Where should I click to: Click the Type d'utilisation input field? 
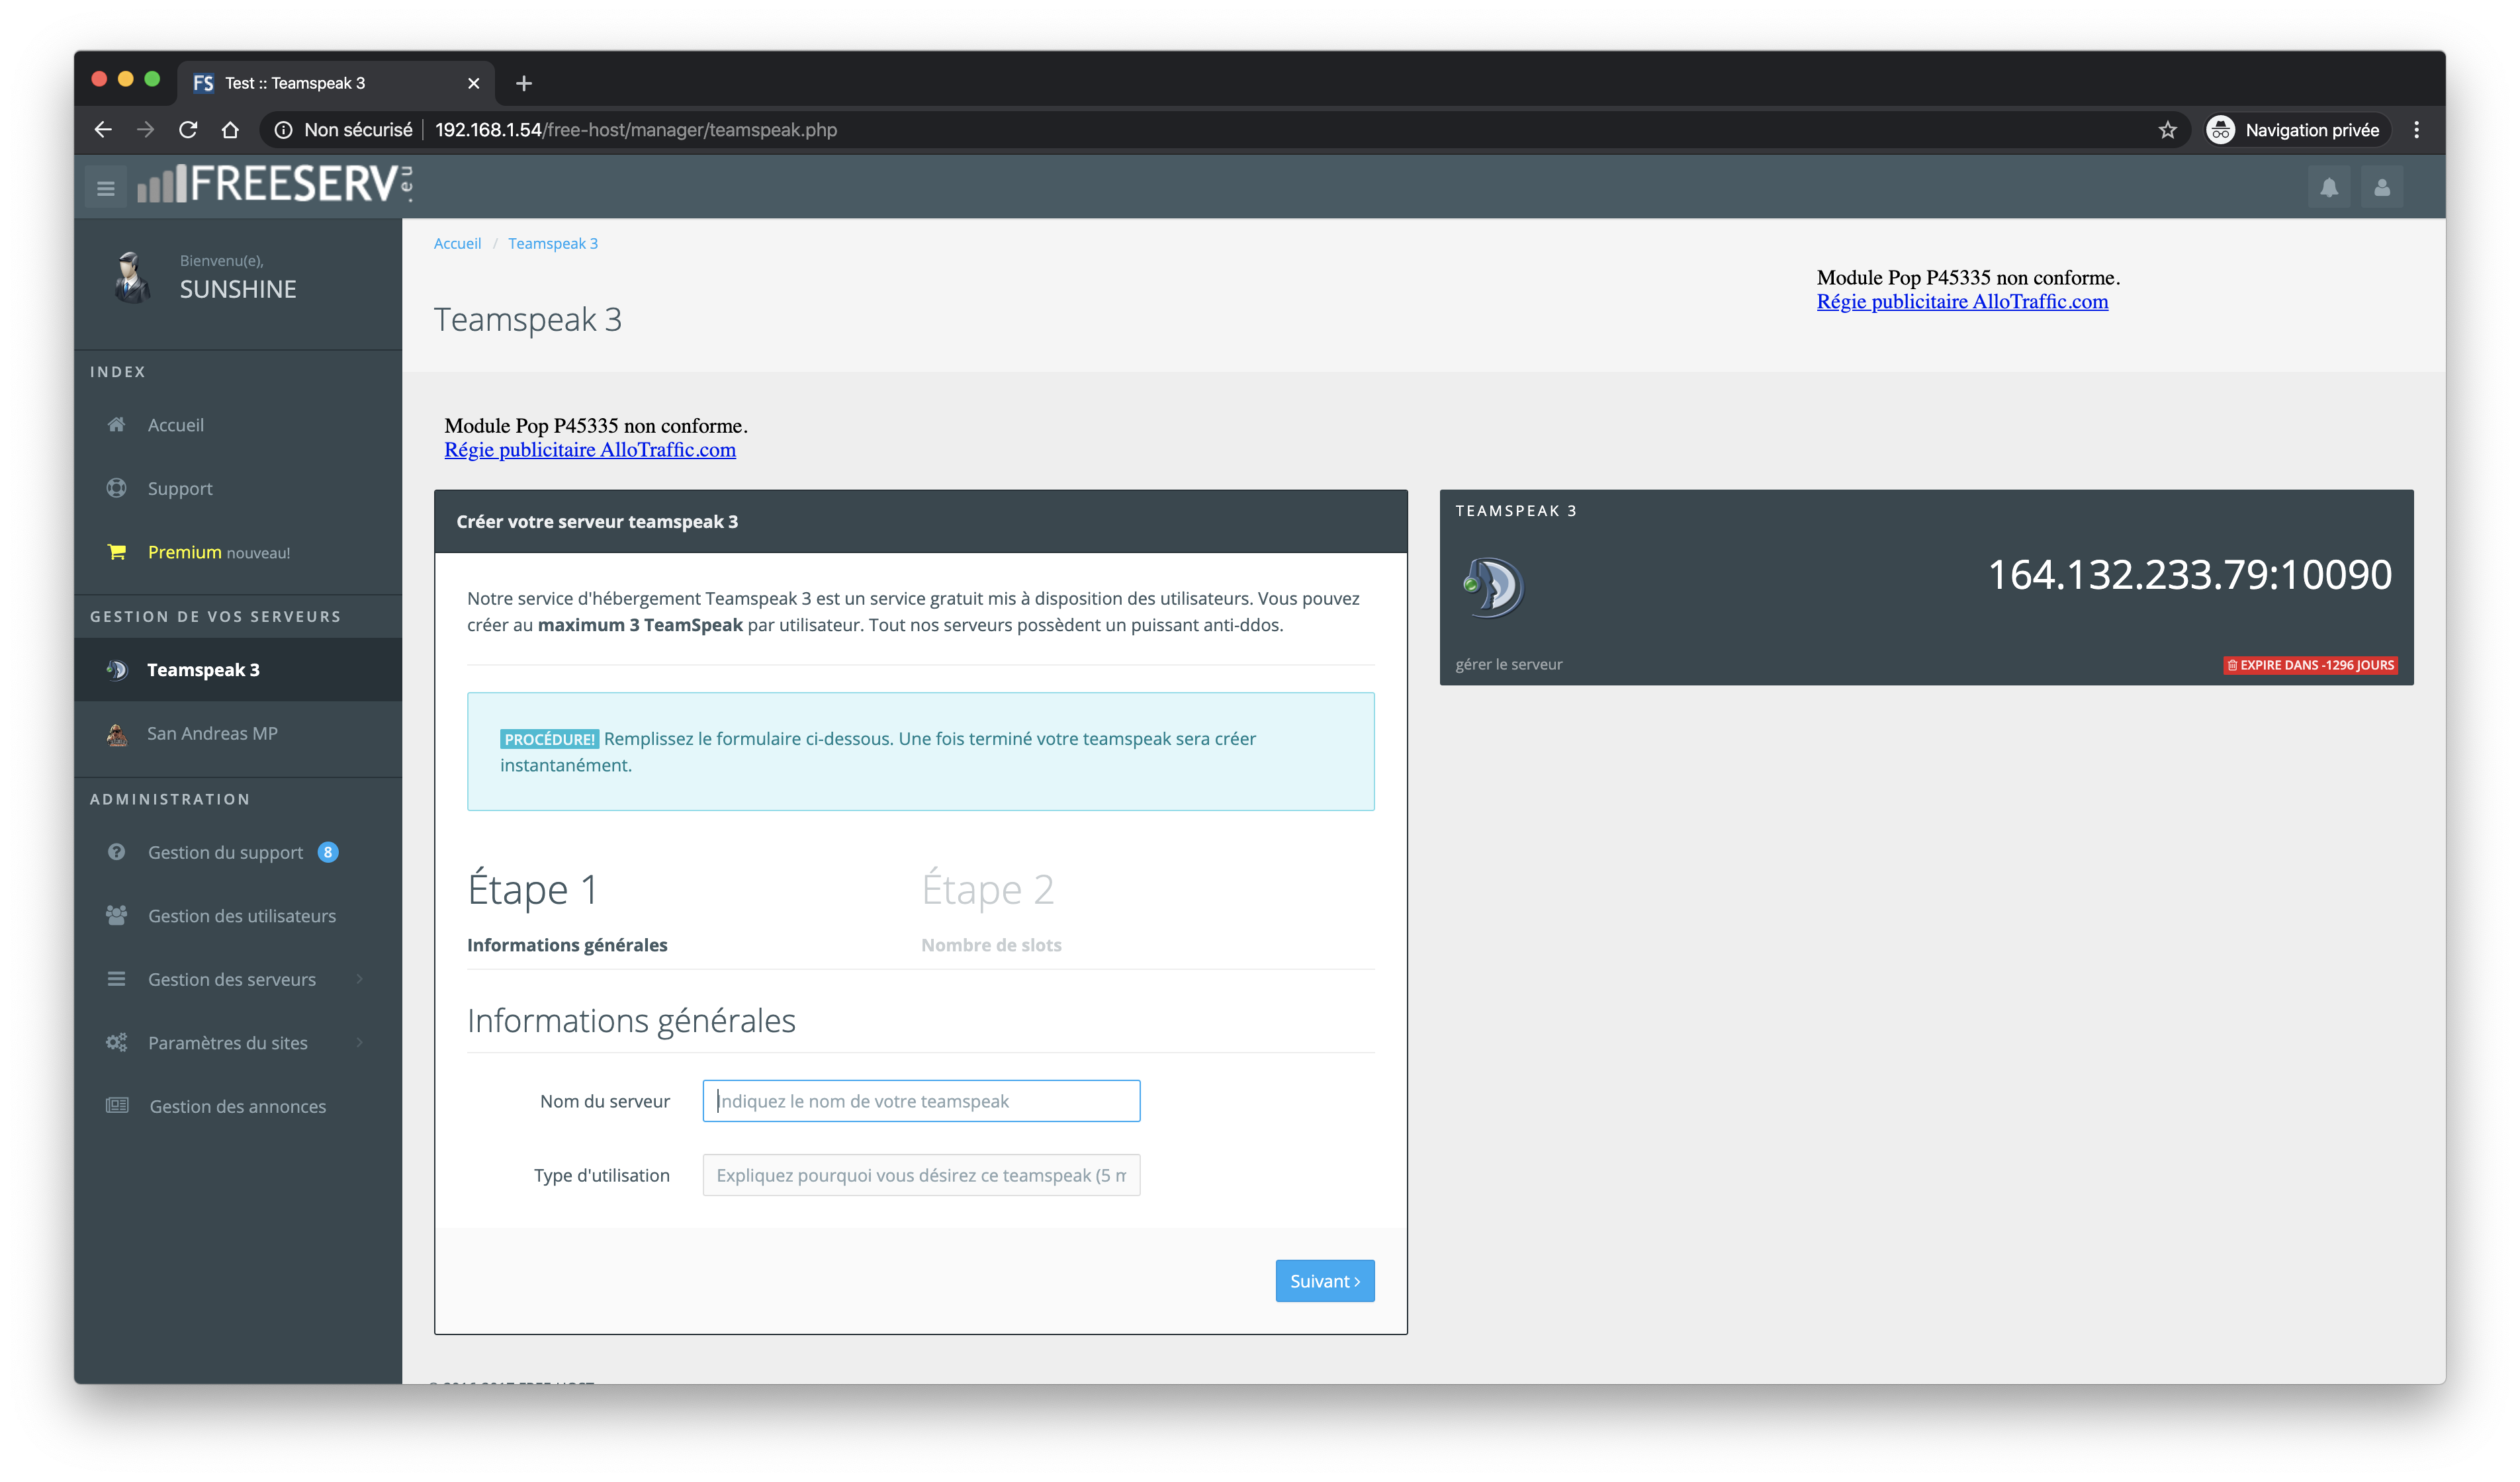(920, 1175)
